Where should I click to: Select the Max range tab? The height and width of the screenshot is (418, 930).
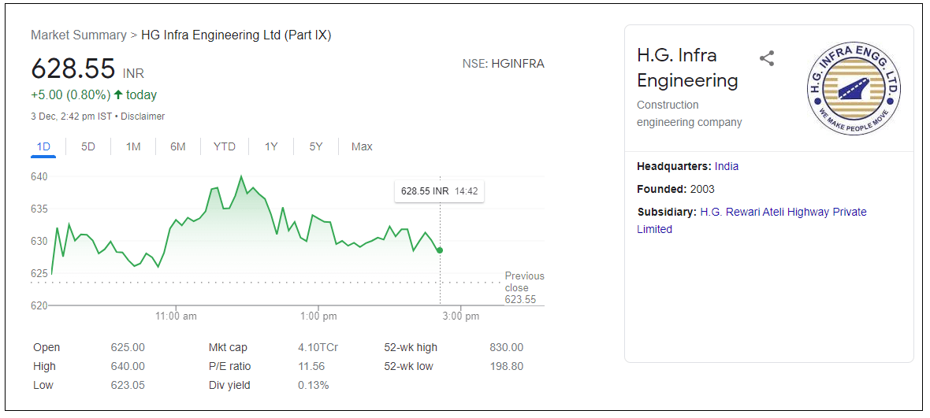tap(362, 146)
